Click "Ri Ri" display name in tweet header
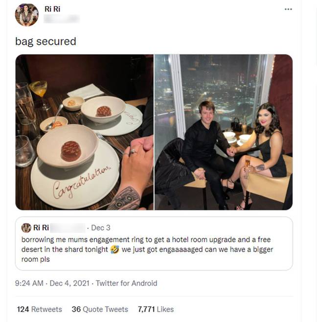 pos(51,8)
